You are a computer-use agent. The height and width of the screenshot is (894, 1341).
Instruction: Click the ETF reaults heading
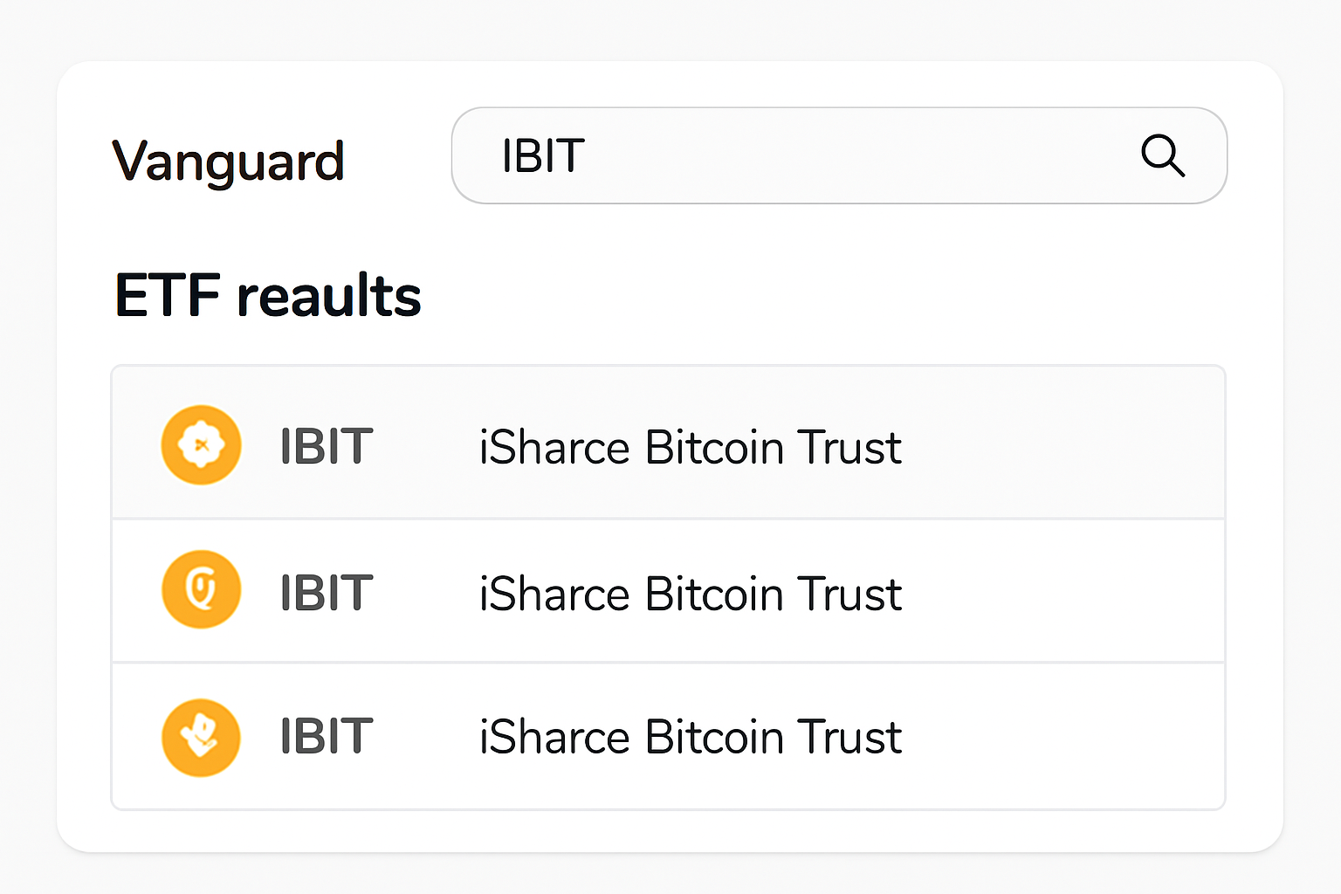point(267,296)
